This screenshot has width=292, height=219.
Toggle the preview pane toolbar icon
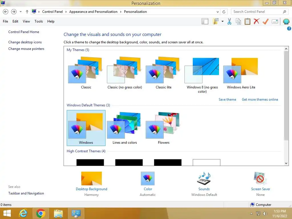pos(205,21)
